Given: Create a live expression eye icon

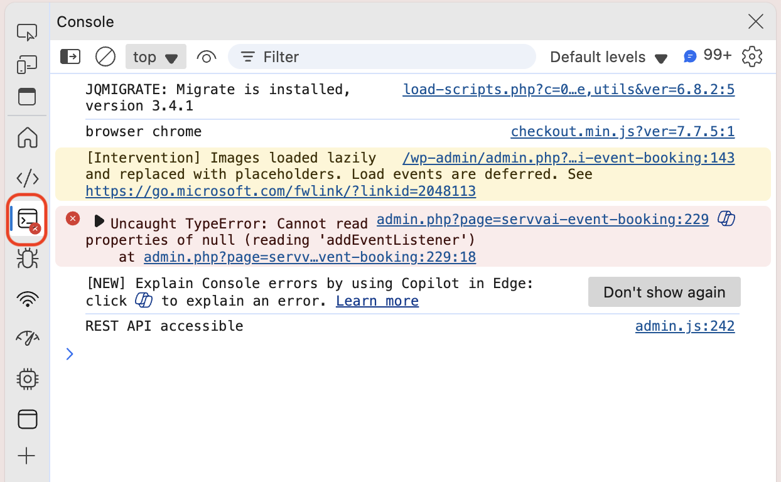Looking at the screenshot, I should pyautogui.click(x=206, y=57).
